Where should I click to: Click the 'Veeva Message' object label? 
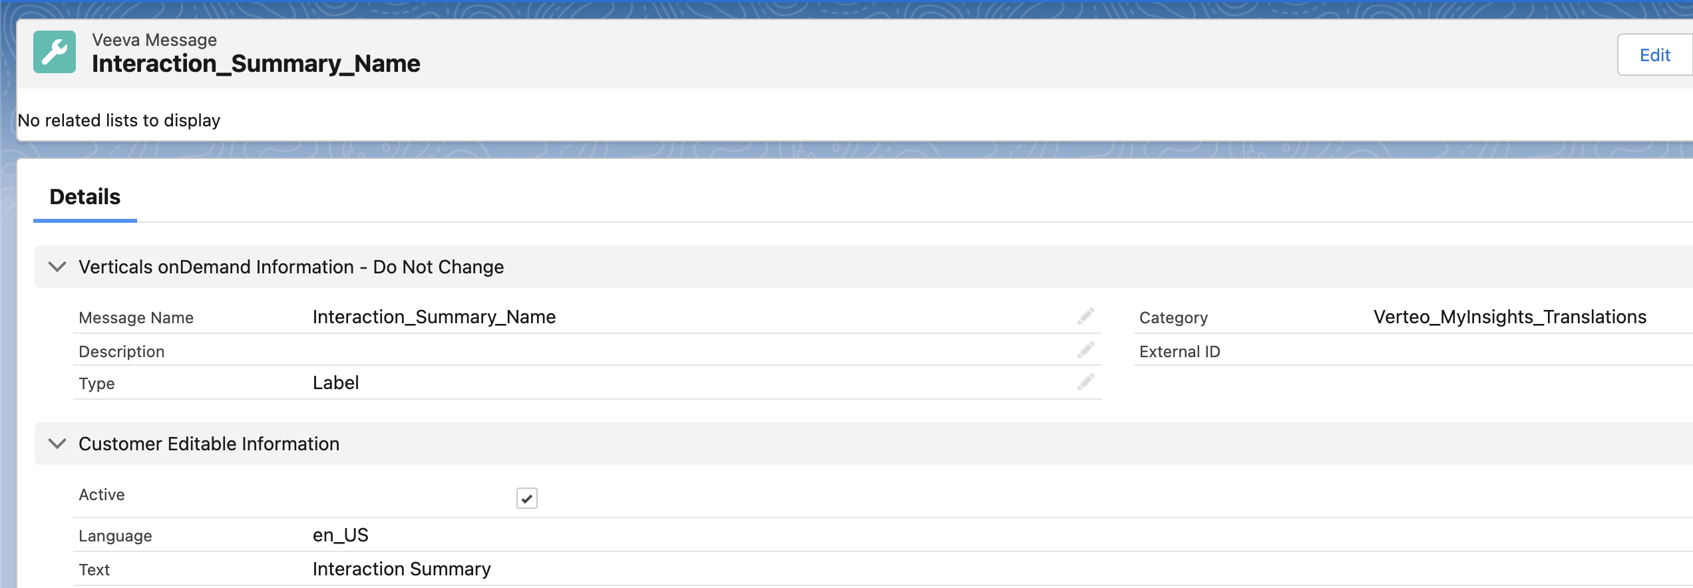coord(154,40)
